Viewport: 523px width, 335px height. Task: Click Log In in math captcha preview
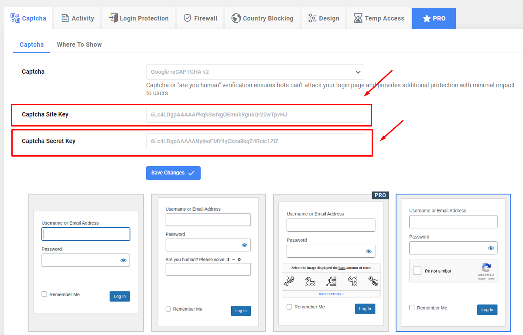point(241,311)
